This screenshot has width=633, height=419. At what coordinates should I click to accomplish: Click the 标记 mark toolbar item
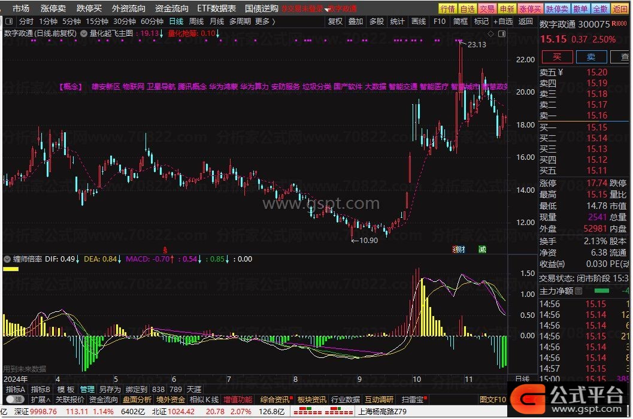[x=481, y=22]
